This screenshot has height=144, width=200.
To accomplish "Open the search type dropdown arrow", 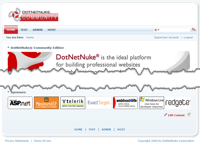I will (158, 30).
